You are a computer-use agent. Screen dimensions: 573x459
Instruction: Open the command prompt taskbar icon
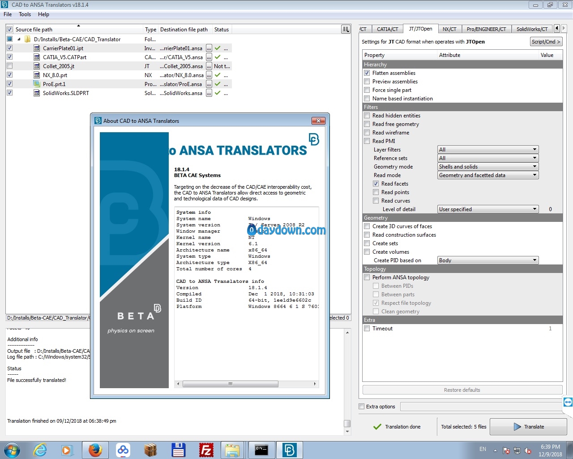coord(261,450)
